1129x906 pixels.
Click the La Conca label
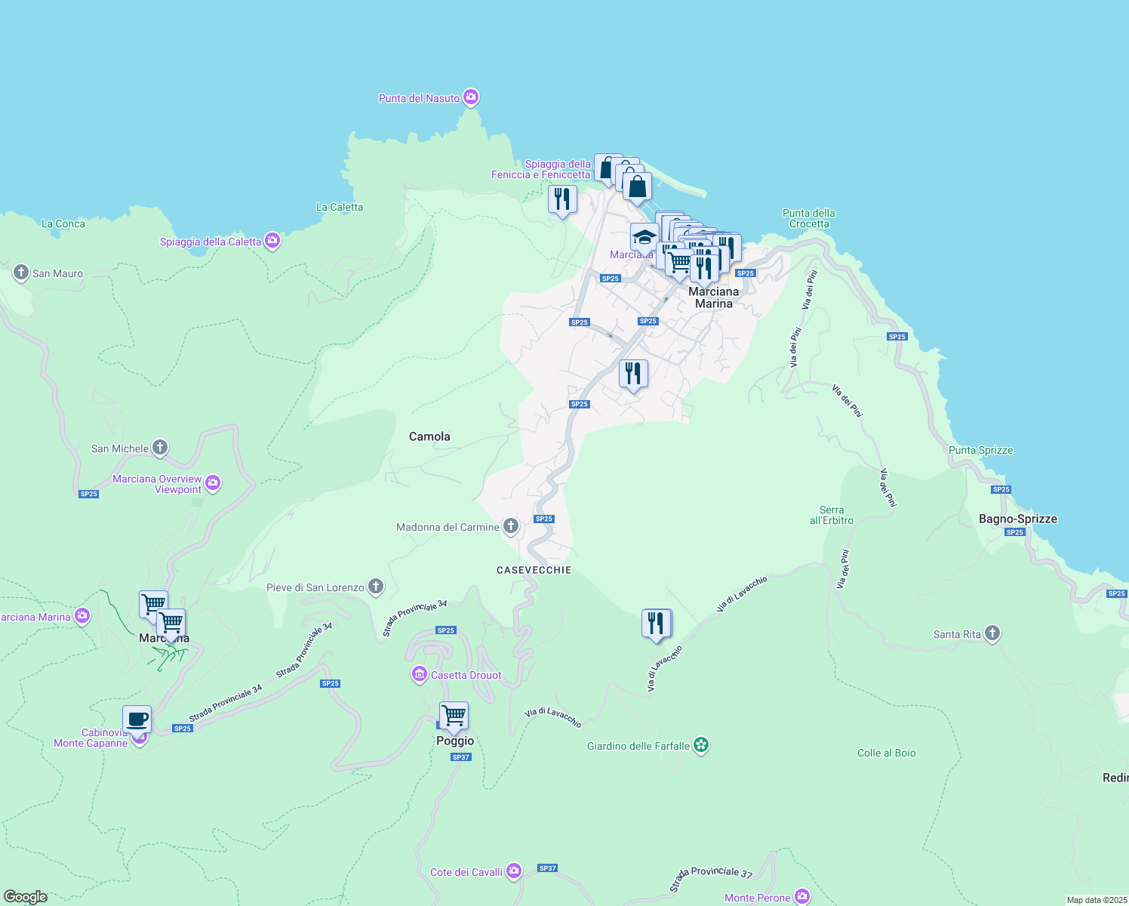63,223
